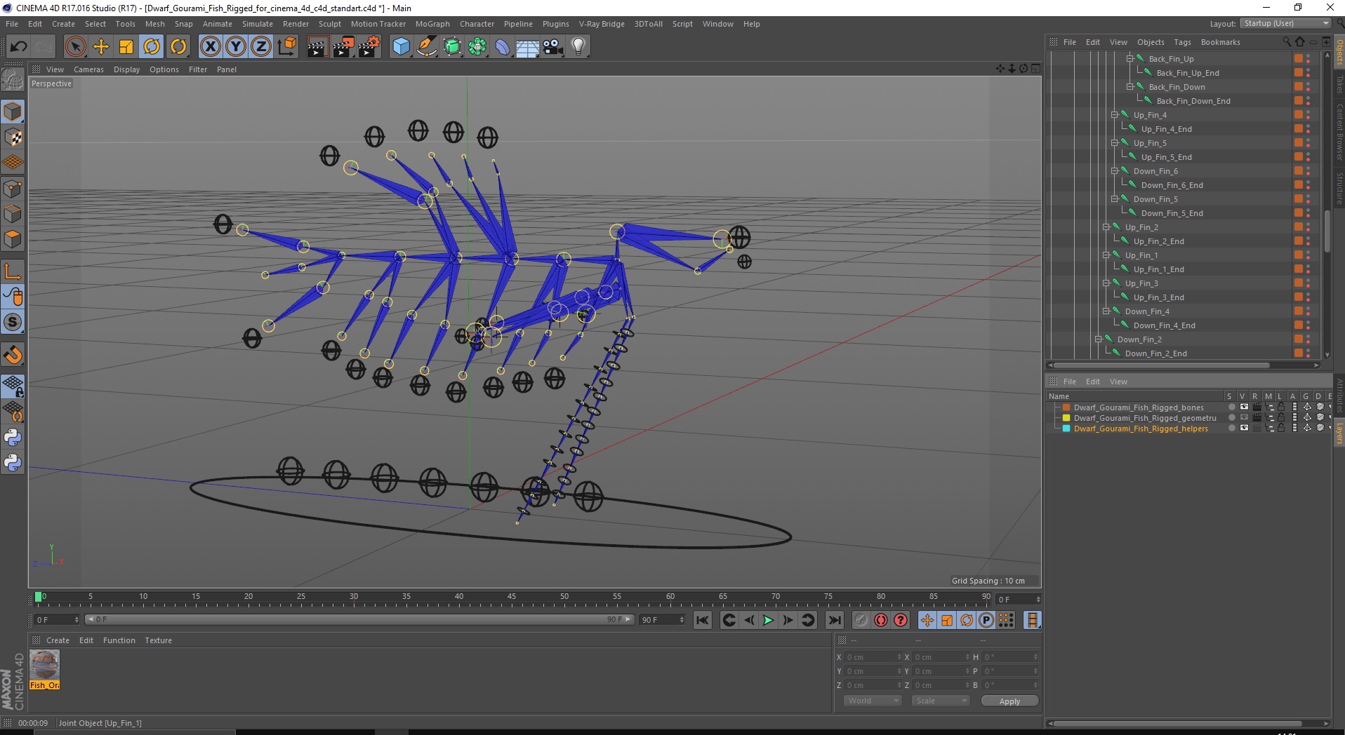Image resolution: width=1345 pixels, height=735 pixels.
Task: Click frame 45 on the timeline ruler
Action: (x=511, y=597)
